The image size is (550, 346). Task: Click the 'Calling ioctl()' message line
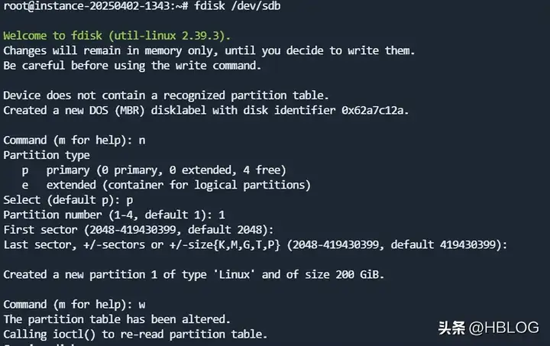pyautogui.click(x=135, y=335)
